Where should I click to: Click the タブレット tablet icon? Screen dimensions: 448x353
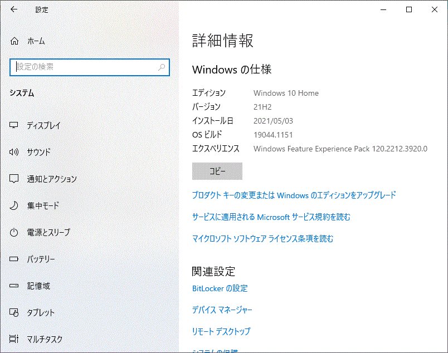point(14,312)
